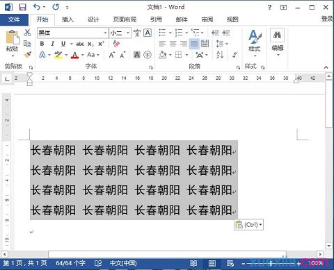Click language 中文(中国) status
This screenshot has width=334, height=270.
click(123, 263)
